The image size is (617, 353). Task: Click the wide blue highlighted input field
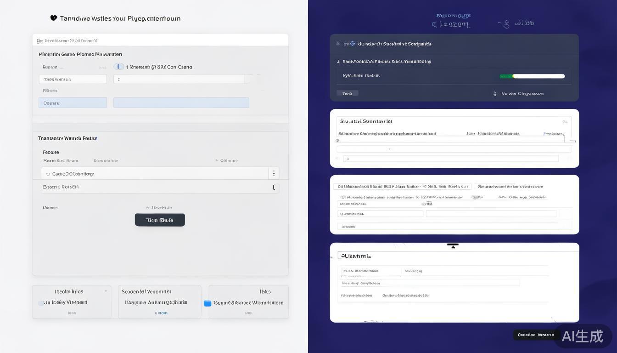coord(181,102)
